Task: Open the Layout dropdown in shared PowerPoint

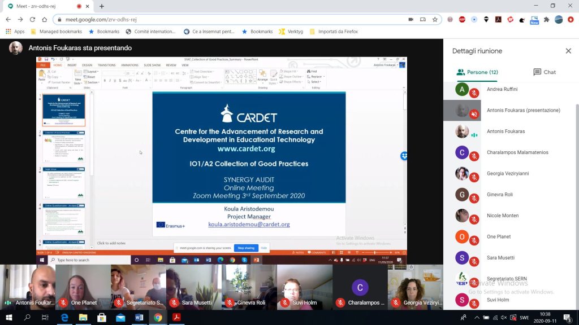Action: pyautogui.click(x=91, y=72)
